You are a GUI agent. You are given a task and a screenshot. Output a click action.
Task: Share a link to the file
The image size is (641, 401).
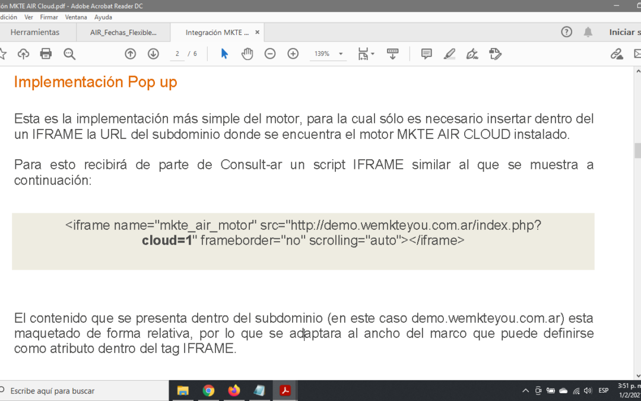pos(617,53)
